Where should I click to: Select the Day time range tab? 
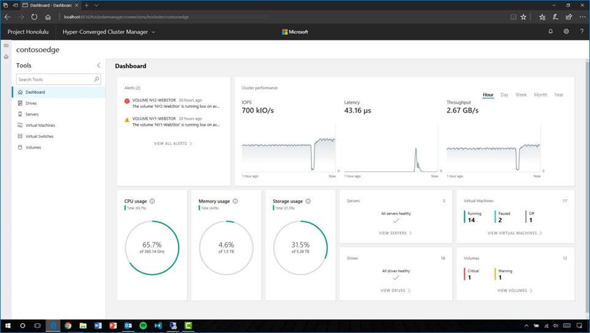point(504,95)
